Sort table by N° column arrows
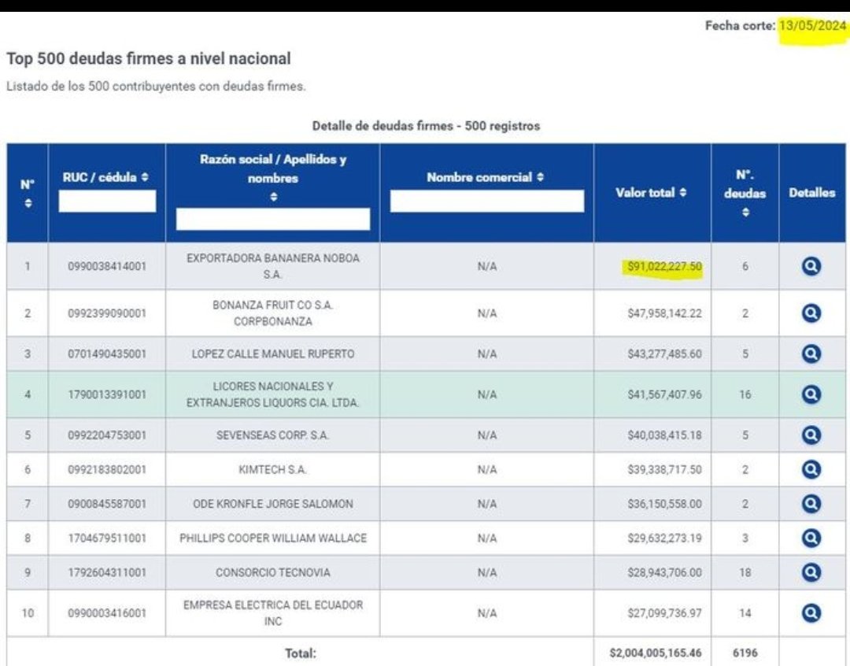This screenshot has height=666, width=850. coord(28,203)
